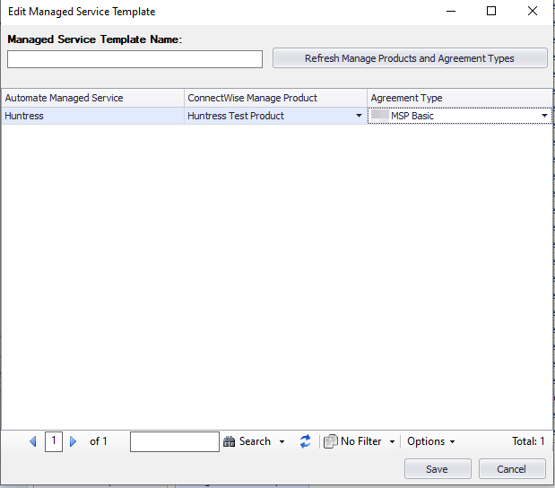Screen dimensions: 555x488
Task: Save the managed service template
Action: point(438,469)
